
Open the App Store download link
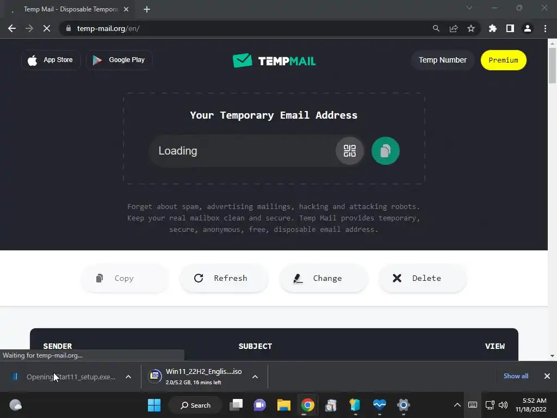(51, 60)
